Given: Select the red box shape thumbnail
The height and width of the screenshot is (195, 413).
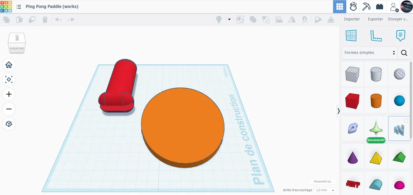Looking at the screenshot, I should 352,100.
